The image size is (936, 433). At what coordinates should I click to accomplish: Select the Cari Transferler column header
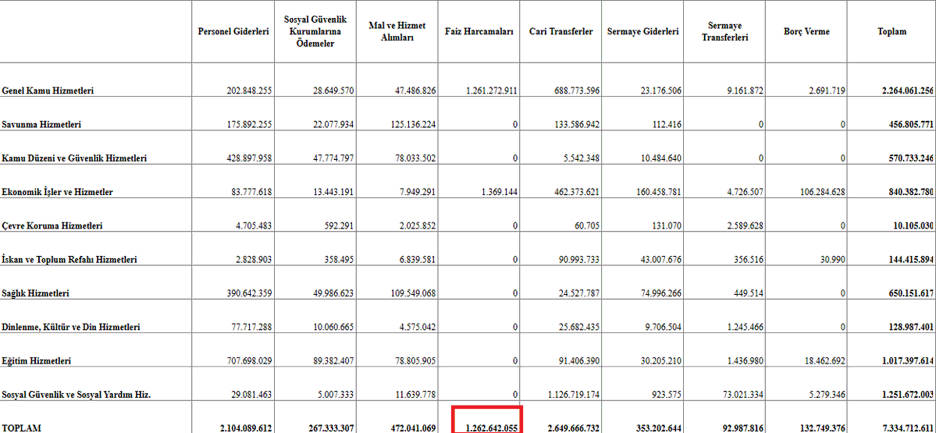561,32
